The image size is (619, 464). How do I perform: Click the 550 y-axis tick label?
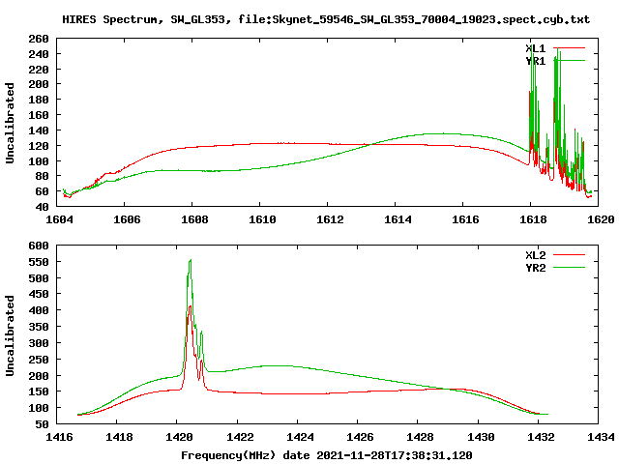coord(39,262)
